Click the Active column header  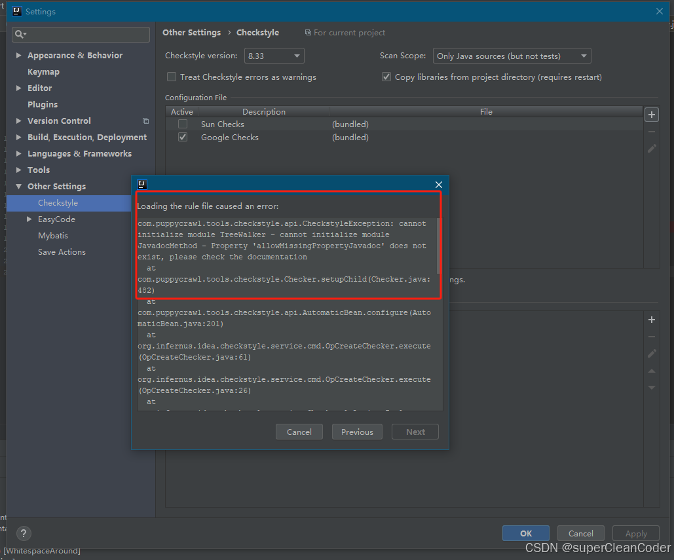click(x=182, y=112)
